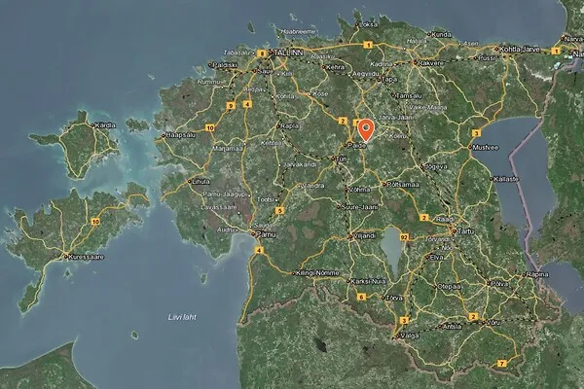584x389 pixels.
Task: Click the Kärdla label on Hiiumaa
Action: 105,125
